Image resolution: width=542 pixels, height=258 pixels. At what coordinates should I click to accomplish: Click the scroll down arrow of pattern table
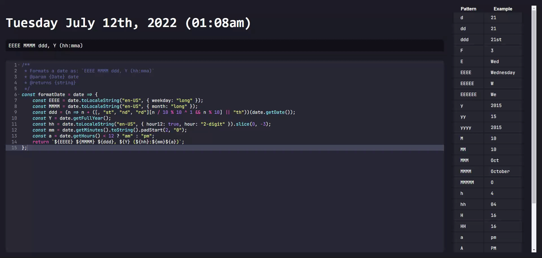[x=534, y=250]
